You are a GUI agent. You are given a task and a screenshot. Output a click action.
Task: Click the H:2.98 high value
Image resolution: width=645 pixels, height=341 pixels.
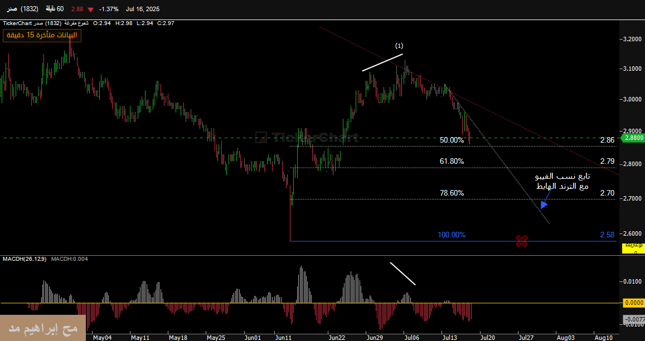pyautogui.click(x=123, y=23)
